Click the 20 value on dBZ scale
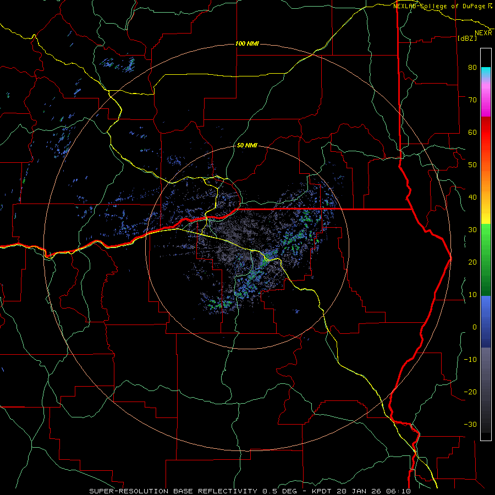Image resolution: width=495 pixels, height=495 pixels. click(472, 262)
